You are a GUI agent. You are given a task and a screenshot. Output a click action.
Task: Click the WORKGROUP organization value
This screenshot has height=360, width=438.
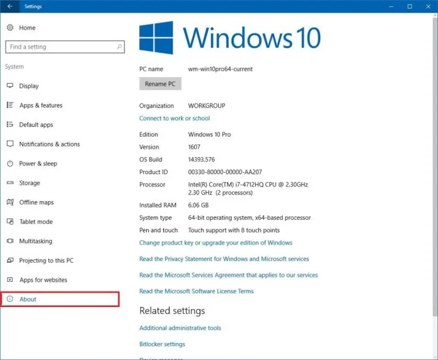pos(206,106)
